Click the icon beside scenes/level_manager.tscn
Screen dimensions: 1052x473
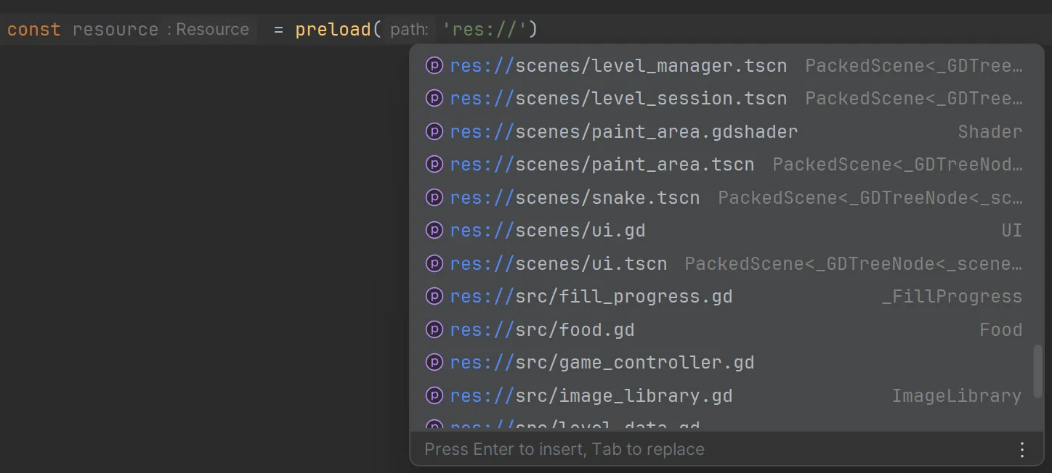(x=434, y=65)
